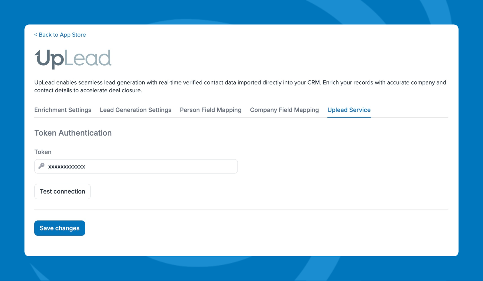Click the masked xxxxxxxxxxxx token text
The height and width of the screenshot is (281, 483).
tap(67, 167)
